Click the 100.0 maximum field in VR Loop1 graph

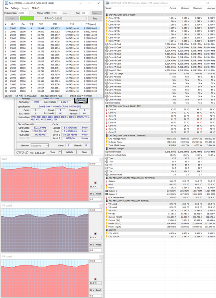[95, 261]
